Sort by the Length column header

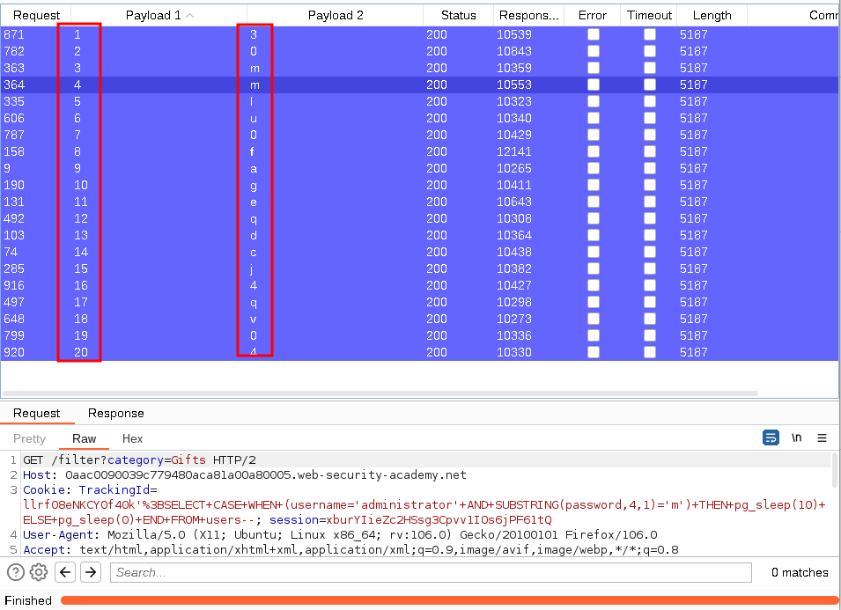click(712, 16)
